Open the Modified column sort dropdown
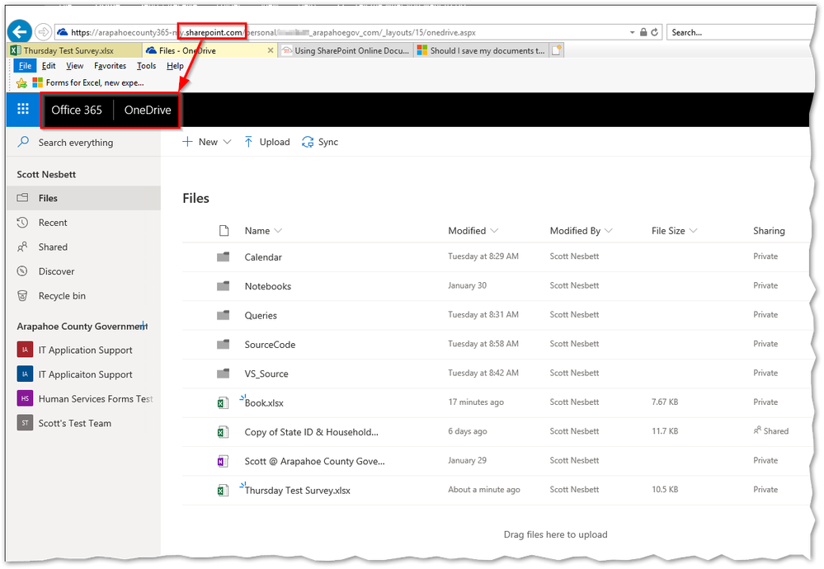This screenshot has width=824, height=569. 494,231
